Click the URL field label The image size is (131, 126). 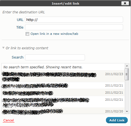(20, 20)
